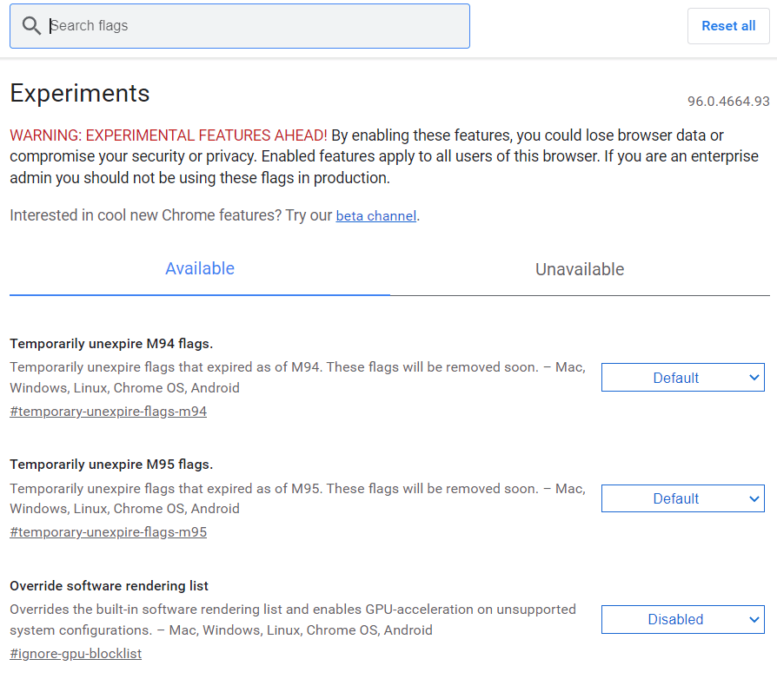777x679 pixels.
Task: Switch to the Unavailable tab
Action: (x=580, y=270)
